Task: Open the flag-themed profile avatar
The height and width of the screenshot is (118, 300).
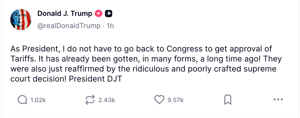Action: coord(20,19)
